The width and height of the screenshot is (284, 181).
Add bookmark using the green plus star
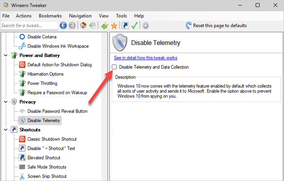click(x=105, y=26)
